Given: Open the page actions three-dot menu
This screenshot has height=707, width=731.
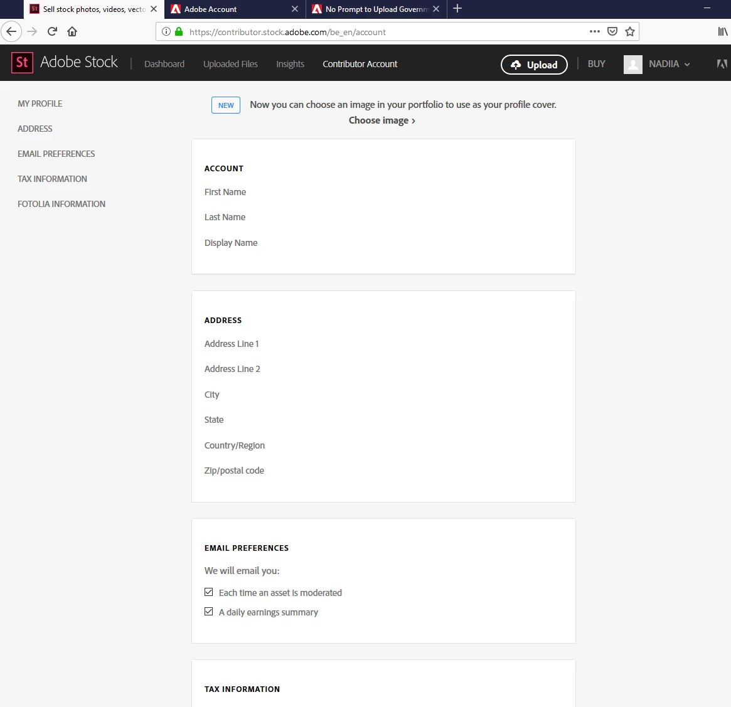Looking at the screenshot, I should coord(594,32).
